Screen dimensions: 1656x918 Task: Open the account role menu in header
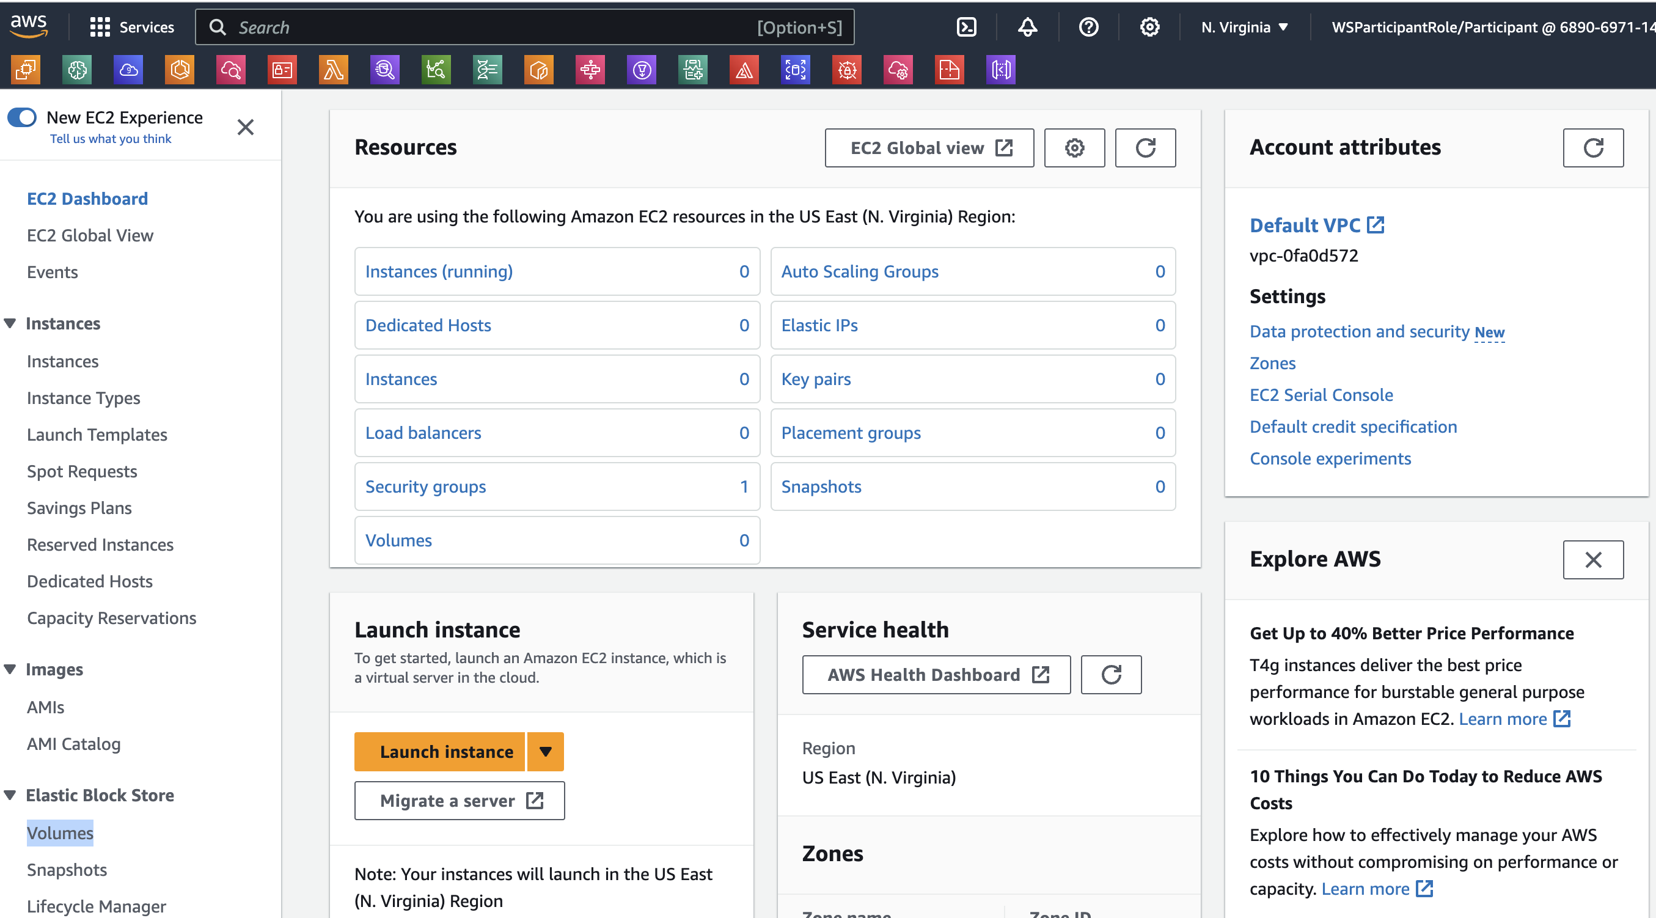(1493, 27)
